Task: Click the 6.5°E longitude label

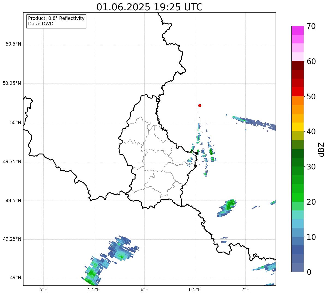Action: coord(195,289)
